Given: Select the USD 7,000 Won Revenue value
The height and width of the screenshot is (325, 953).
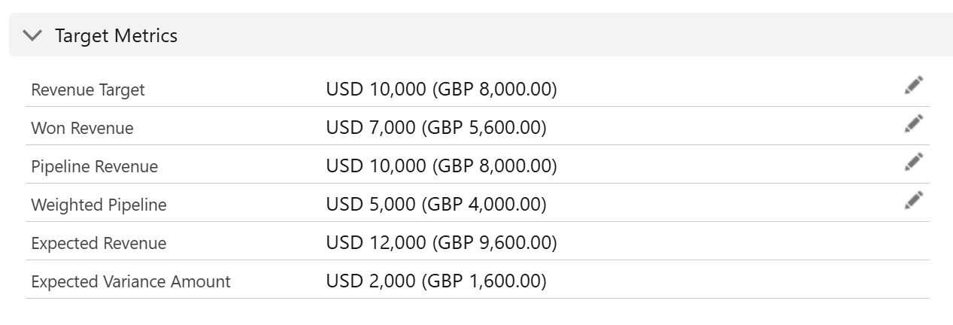Looking at the screenshot, I should coord(371,128).
